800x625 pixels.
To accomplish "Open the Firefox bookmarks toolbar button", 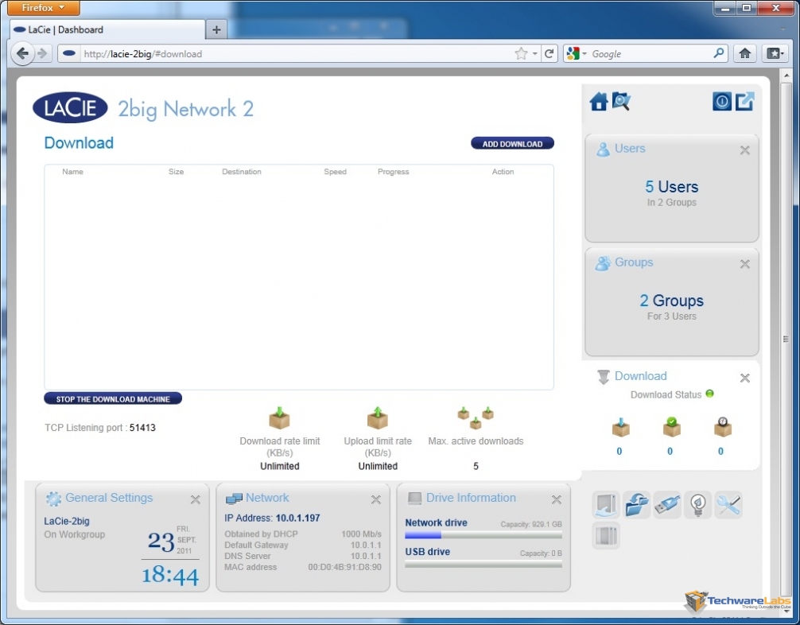I will (x=775, y=53).
